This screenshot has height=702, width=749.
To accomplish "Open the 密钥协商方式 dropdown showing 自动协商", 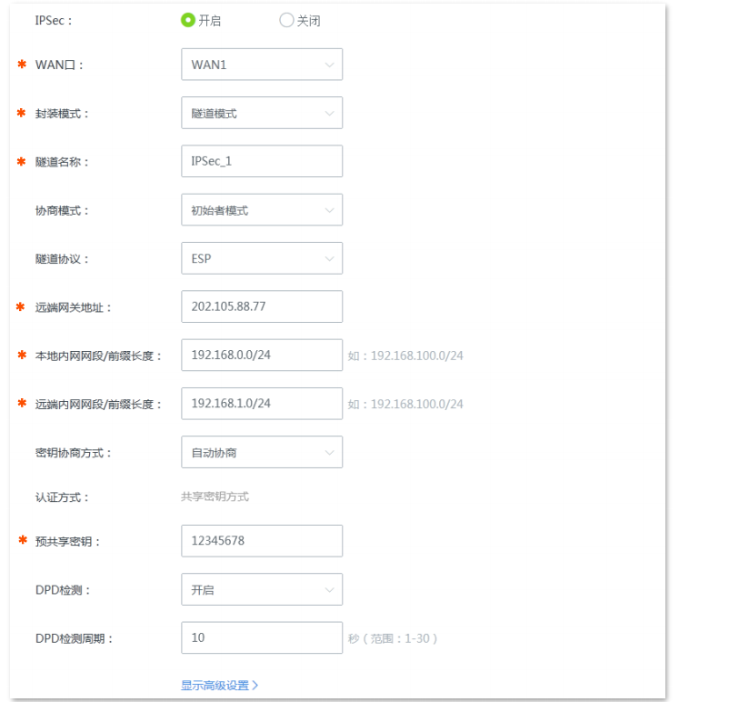I will (x=262, y=452).
